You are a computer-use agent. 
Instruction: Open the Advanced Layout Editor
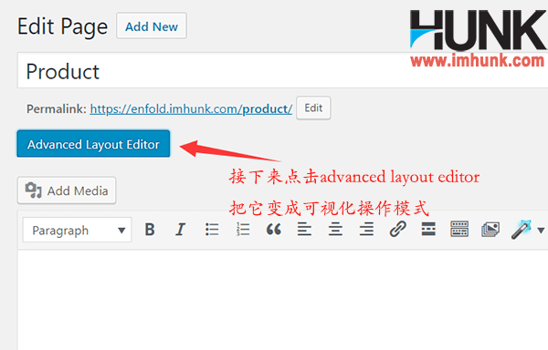coord(93,144)
